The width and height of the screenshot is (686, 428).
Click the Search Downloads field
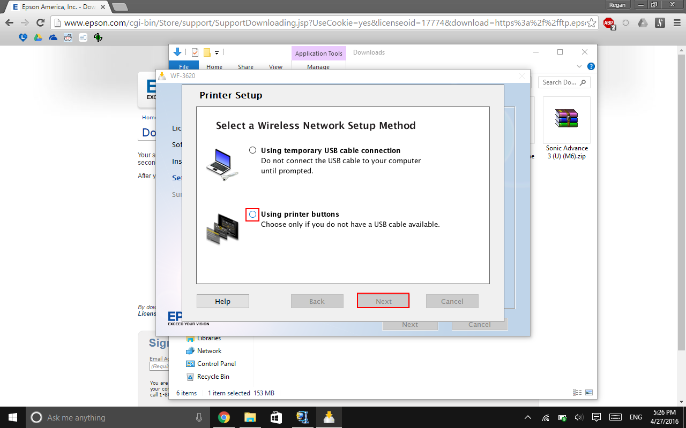564,82
